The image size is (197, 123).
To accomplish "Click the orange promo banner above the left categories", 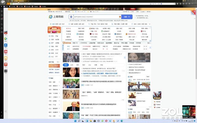I will [54, 30].
